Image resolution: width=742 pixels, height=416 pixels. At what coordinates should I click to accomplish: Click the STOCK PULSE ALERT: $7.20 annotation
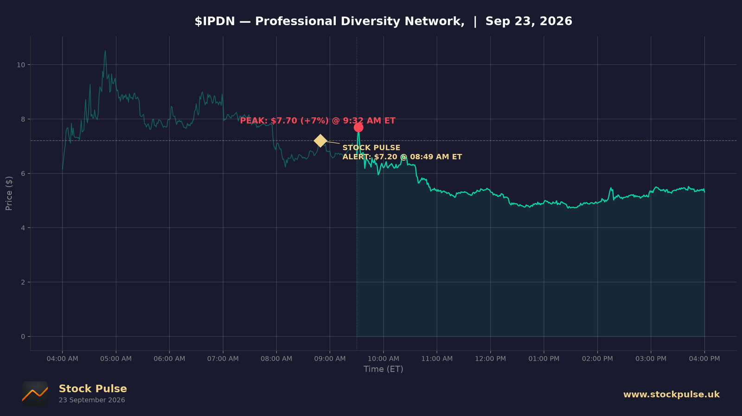[402, 152]
